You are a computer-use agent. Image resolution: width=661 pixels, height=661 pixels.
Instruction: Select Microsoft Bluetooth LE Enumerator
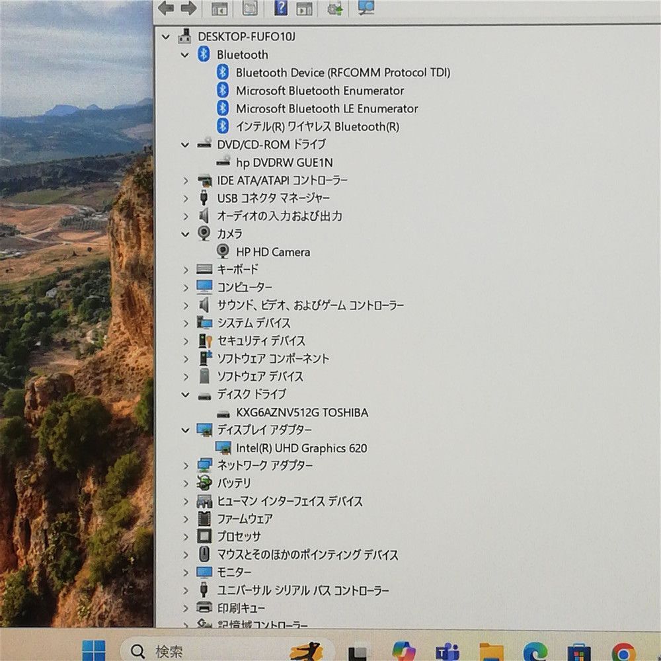coord(327,108)
